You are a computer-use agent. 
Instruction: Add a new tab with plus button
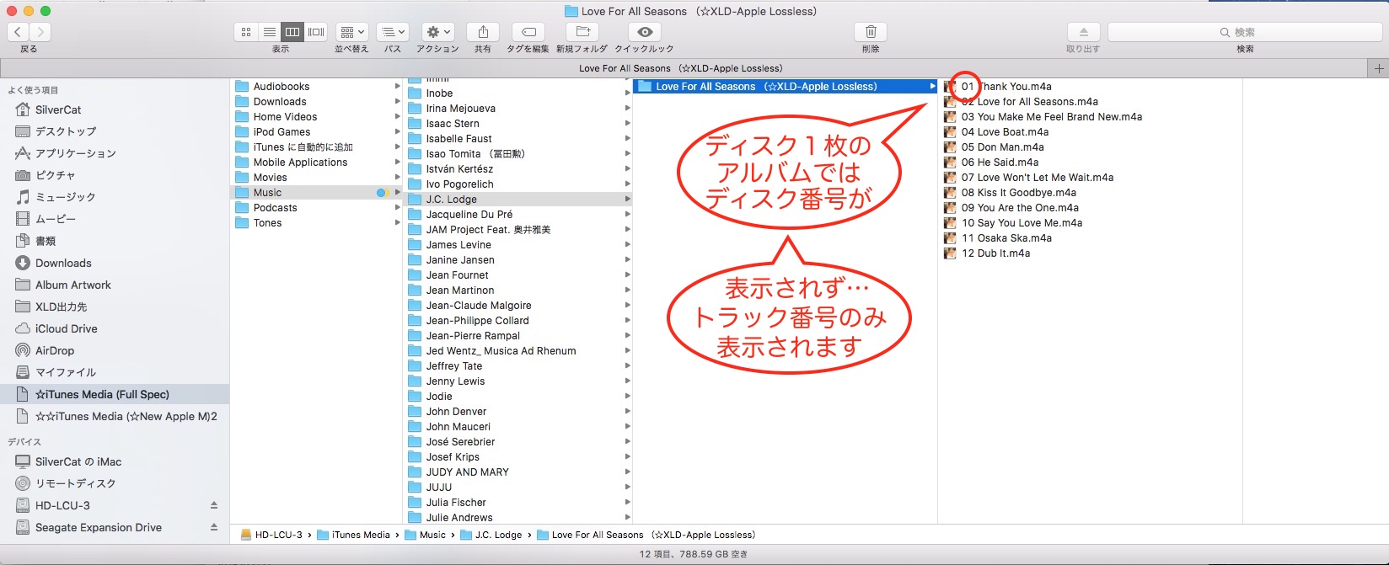pos(1379,68)
